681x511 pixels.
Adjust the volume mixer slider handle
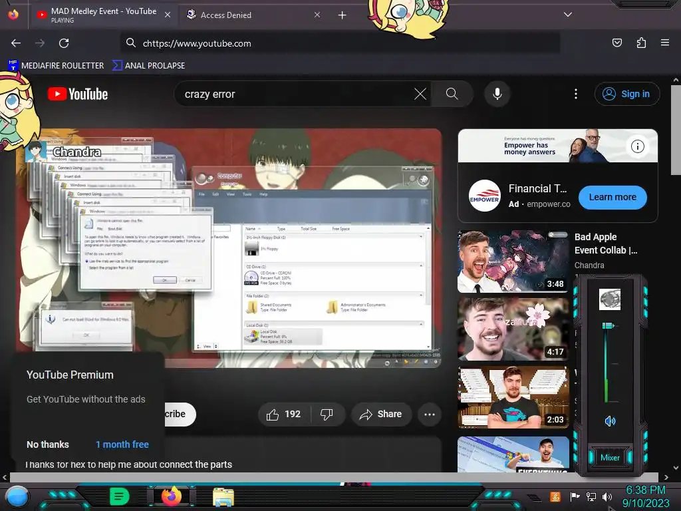point(608,325)
